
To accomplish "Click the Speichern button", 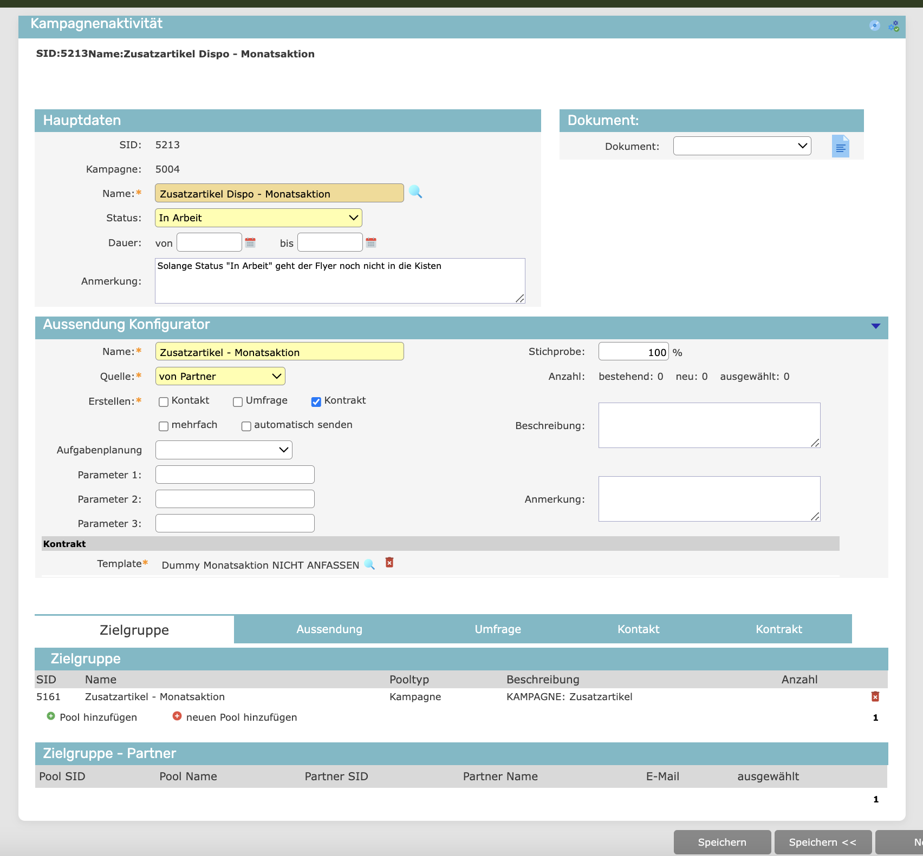I will (x=722, y=842).
